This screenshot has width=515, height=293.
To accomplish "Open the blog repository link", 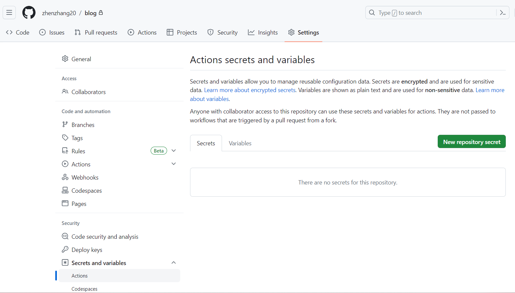I will 90,13.
